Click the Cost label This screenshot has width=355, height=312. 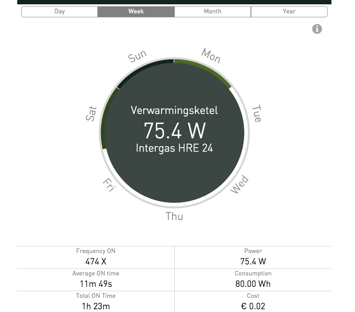[x=253, y=296]
